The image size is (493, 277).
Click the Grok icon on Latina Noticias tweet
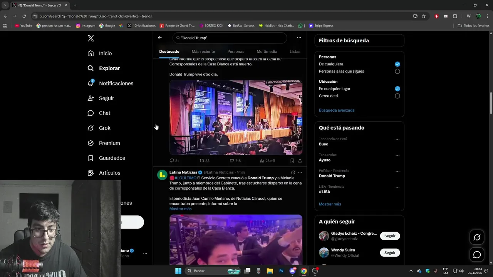pyautogui.click(x=293, y=172)
